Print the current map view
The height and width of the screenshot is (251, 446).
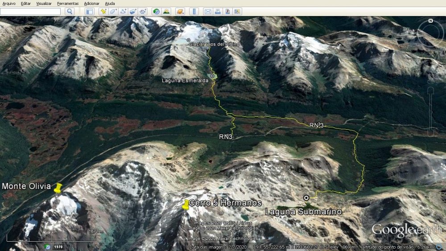click(x=218, y=12)
